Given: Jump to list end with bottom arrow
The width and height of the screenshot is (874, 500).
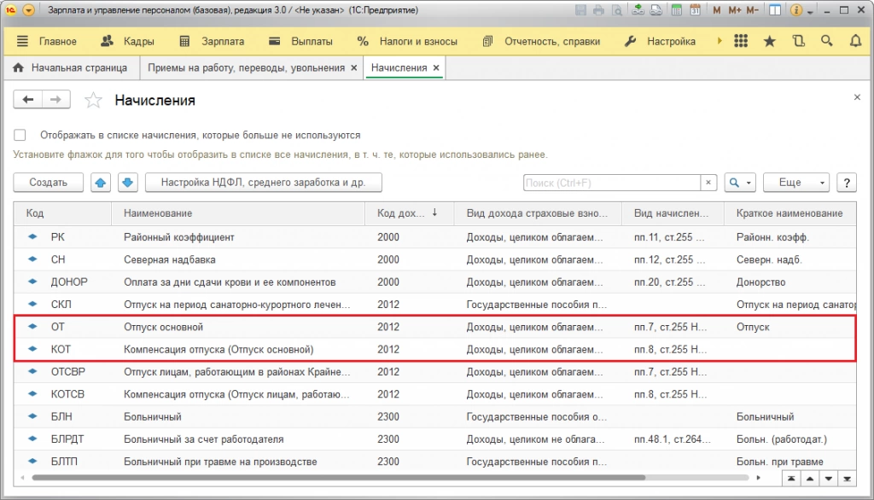Looking at the screenshot, I should point(848,478).
